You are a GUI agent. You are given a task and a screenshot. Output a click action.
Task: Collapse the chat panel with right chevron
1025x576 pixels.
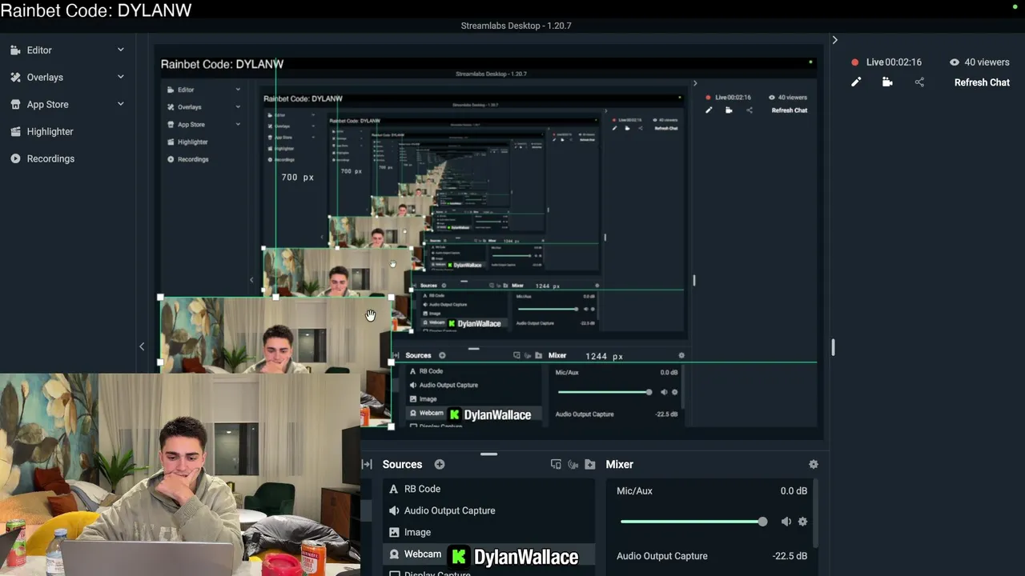click(834, 40)
